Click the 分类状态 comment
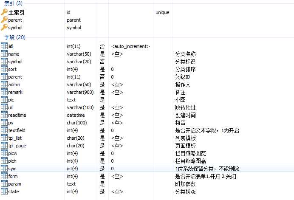The image size is (294, 200). coord(185,192)
